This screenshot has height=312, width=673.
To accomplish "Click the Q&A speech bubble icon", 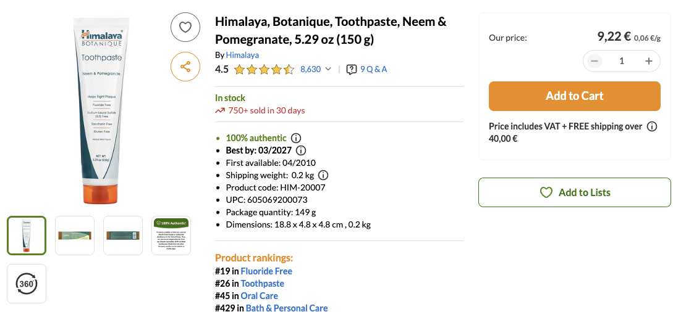I will pyautogui.click(x=352, y=69).
